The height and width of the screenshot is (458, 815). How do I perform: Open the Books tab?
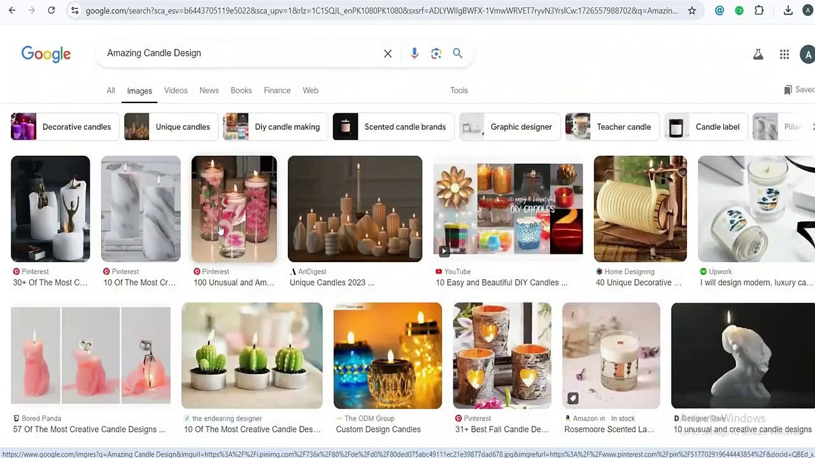click(x=241, y=90)
